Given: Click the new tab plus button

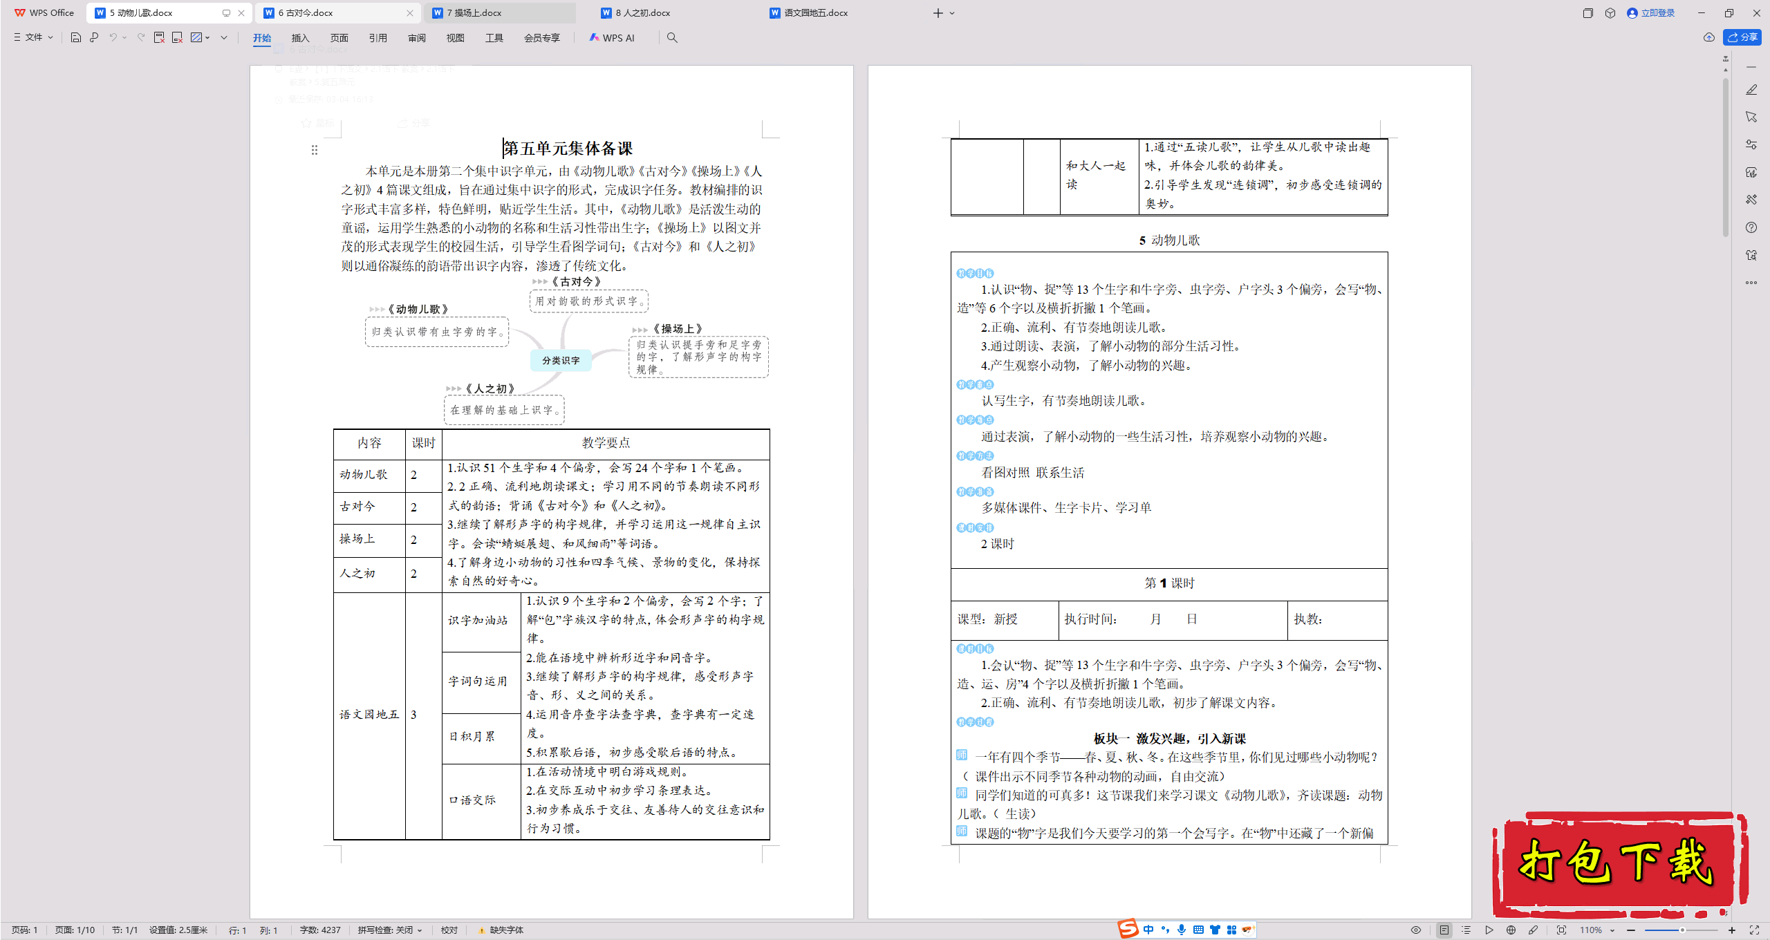Looking at the screenshot, I should 938,13.
